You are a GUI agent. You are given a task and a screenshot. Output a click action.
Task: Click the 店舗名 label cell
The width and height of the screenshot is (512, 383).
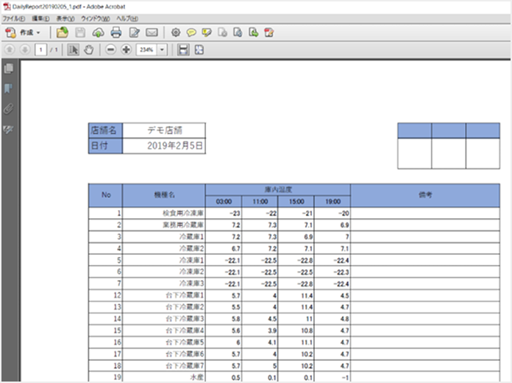tap(105, 130)
